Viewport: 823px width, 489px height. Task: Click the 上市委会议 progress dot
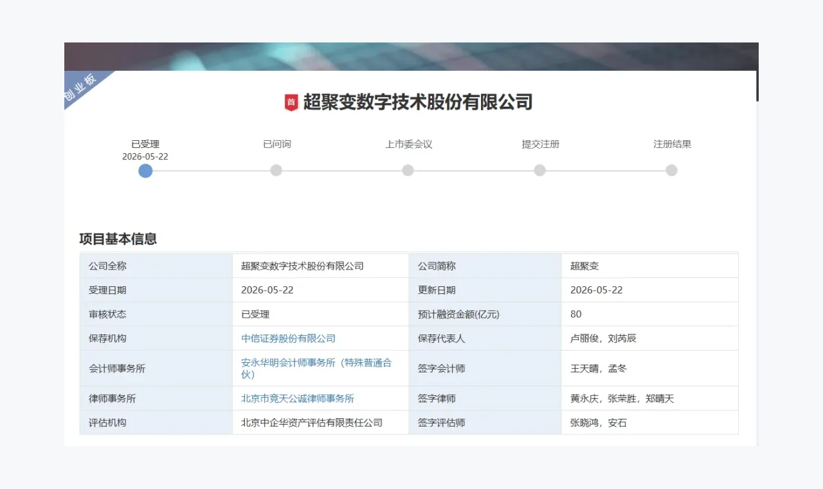click(408, 171)
